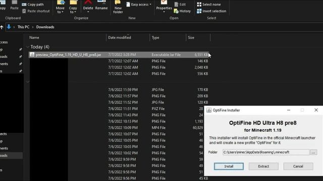Image resolution: width=323 pixels, height=181 pixels.
Task: Click This PC in the address breadcrumb
Action: 24,27
